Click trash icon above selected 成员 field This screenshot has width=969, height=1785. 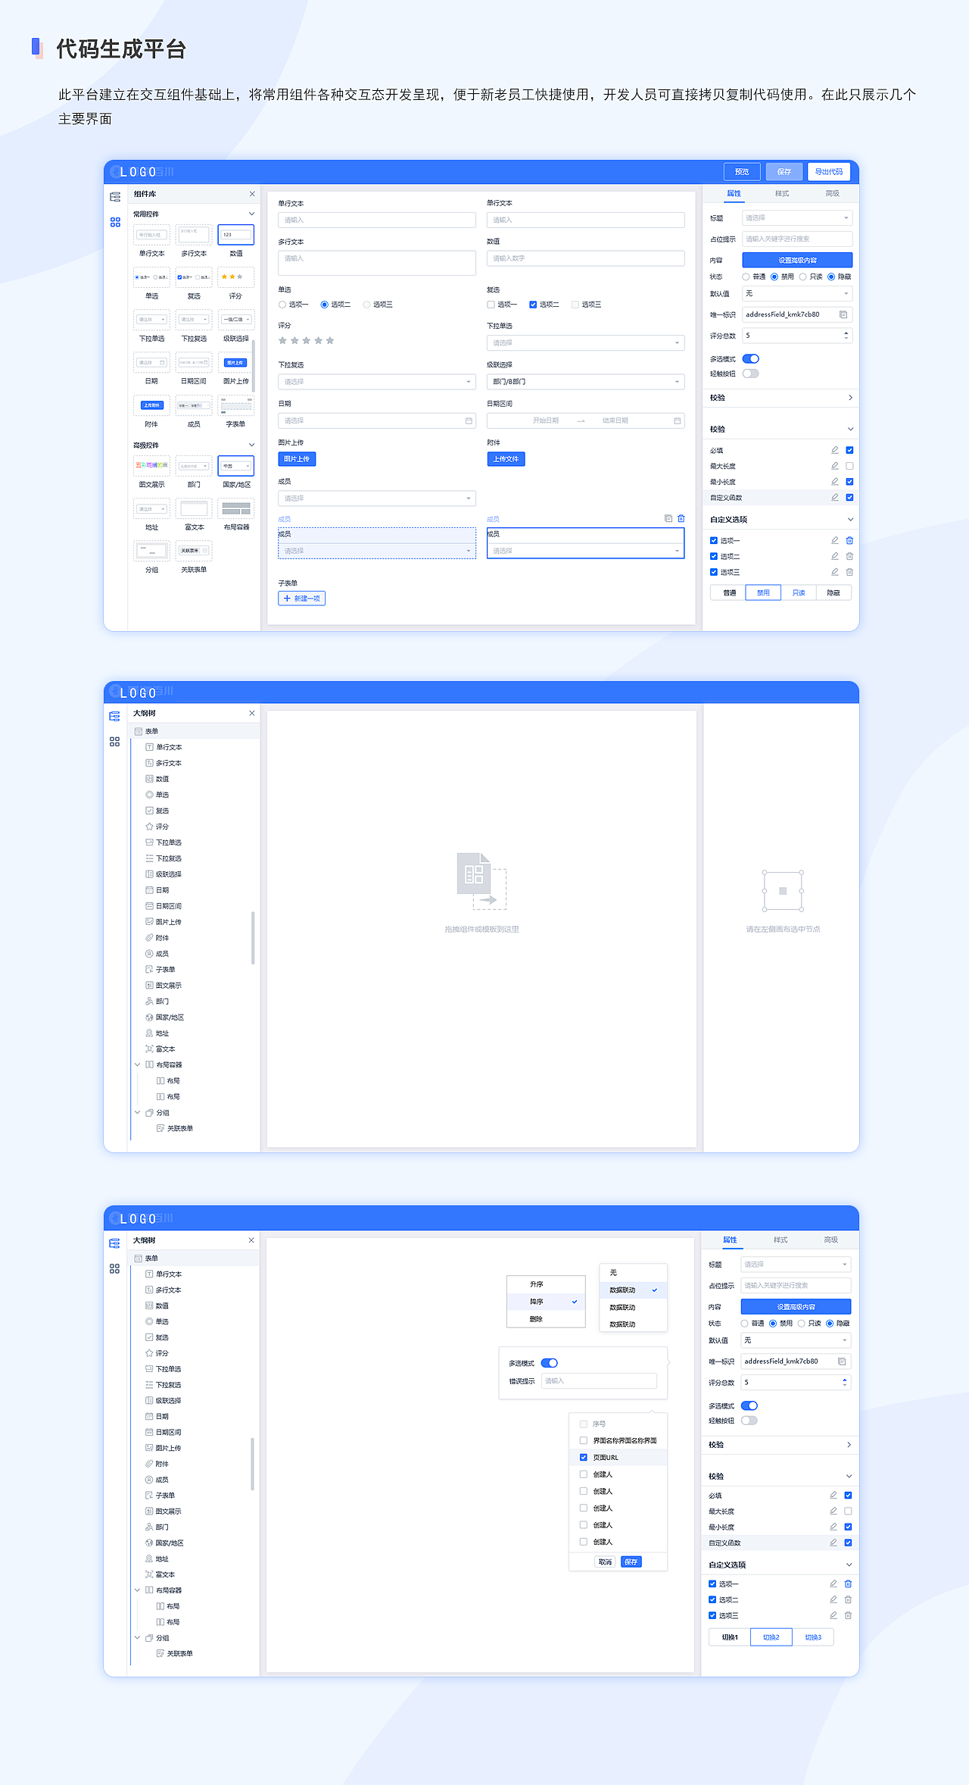coord(681,518)
